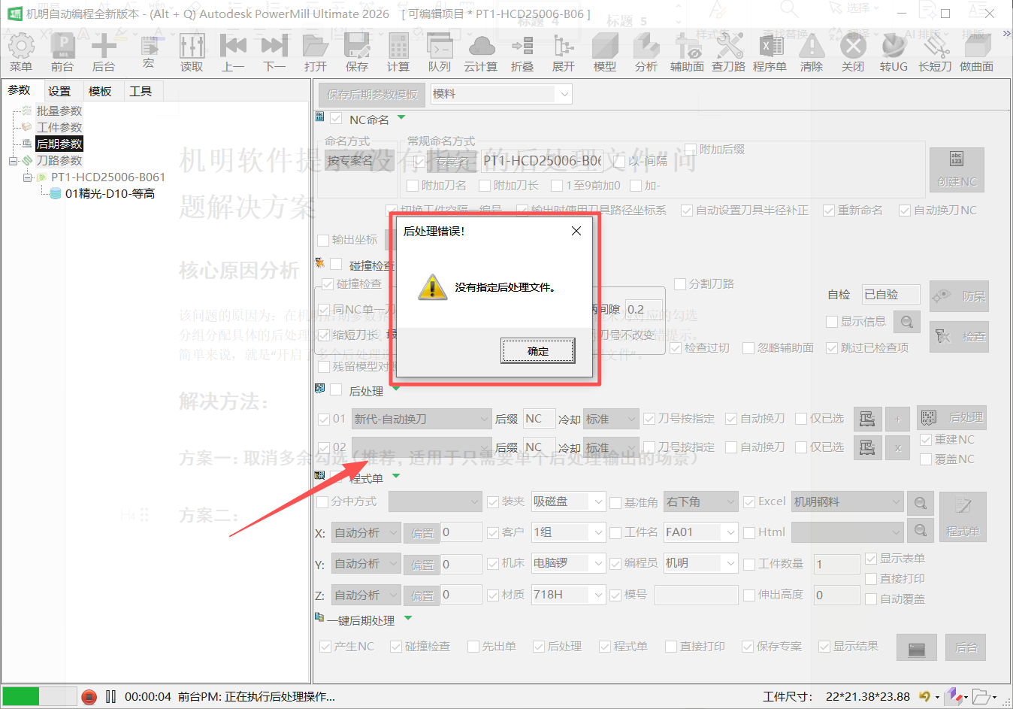This screenshot has width=1013, height=709.
Task: Enable the 忽略辅助面 checkbox
Action: (x=748, y=348)
